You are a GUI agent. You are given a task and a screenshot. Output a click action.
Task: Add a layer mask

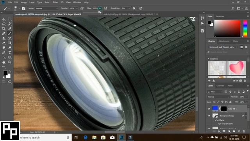tap(224, 131)
